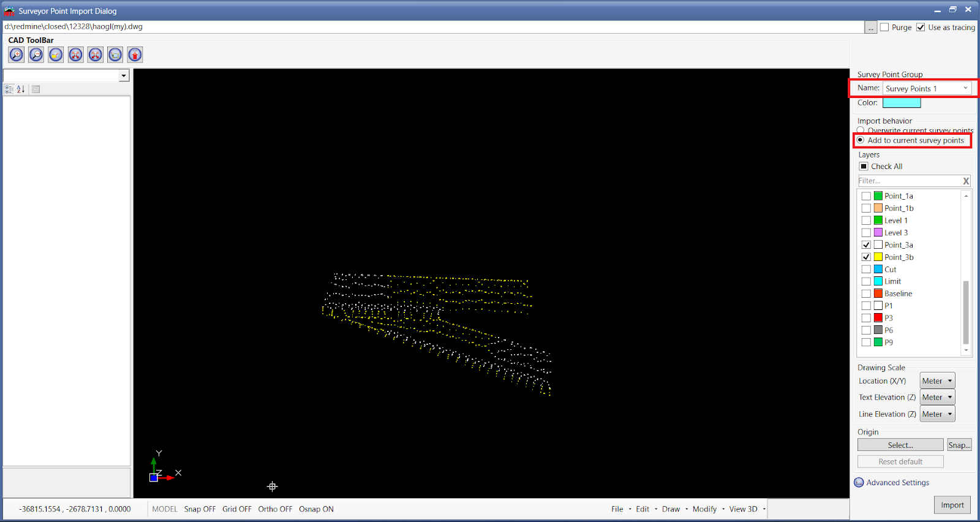This screenshot has width=980, height=522.
Task: Click the MODEL status bar item
Action: pos(165,509)
